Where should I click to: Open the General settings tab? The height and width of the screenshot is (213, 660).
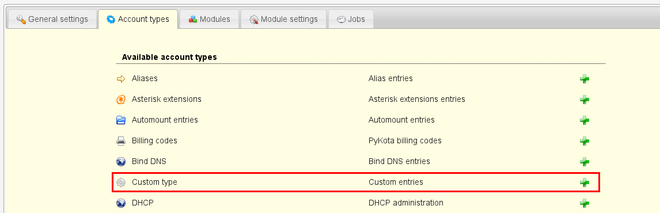52,19
